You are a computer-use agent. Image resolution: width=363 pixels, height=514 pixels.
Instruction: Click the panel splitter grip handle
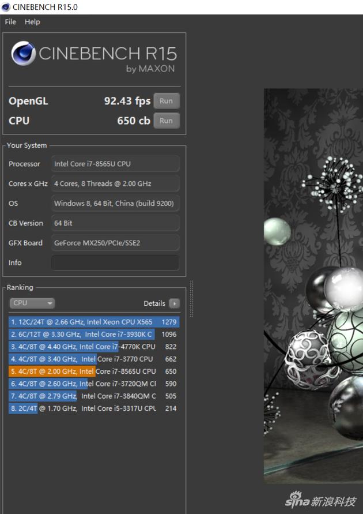[191, 299]
